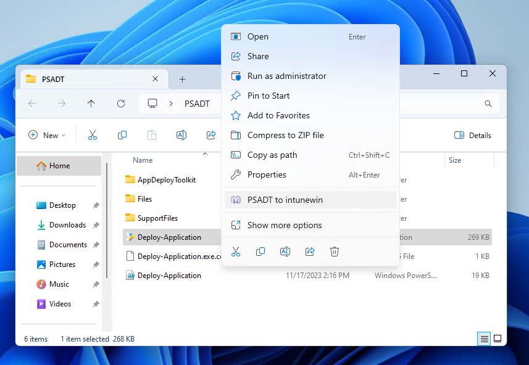The image size is (529, 365).
Task: Select Open in context menu
Action: click(310, 36)
